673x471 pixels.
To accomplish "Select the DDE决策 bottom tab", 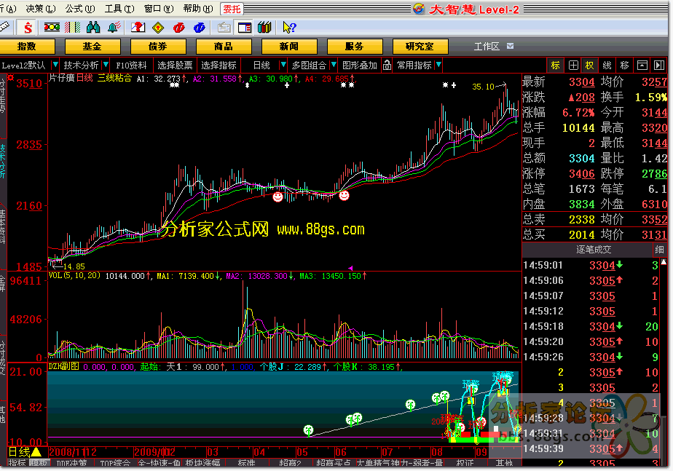I will pyautogui.click(x=71, y=463).
